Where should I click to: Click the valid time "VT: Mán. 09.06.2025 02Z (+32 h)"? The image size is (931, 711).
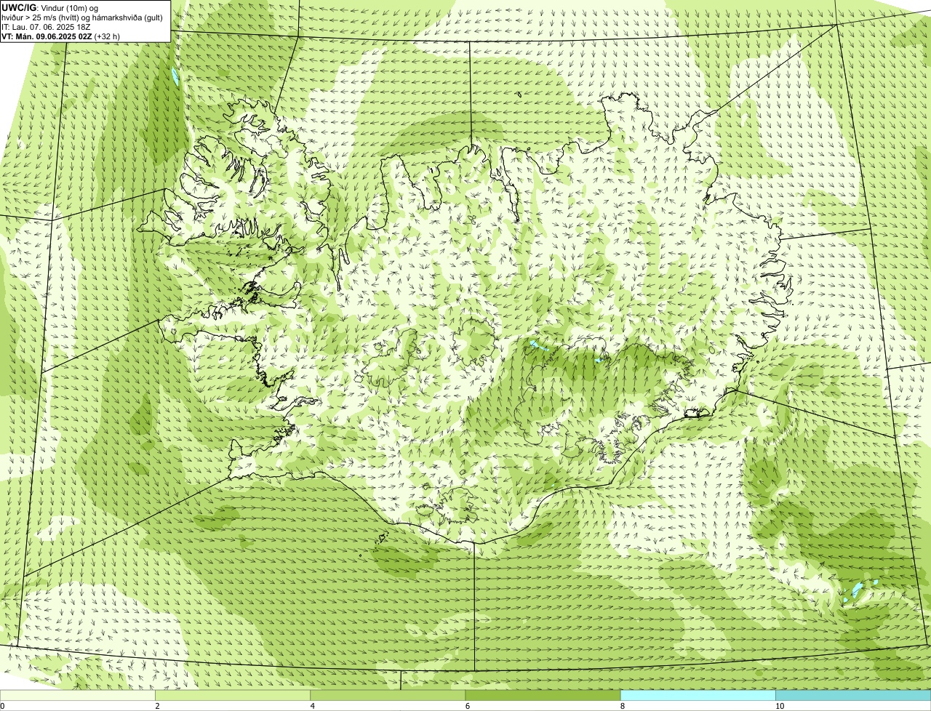(60, 36)
